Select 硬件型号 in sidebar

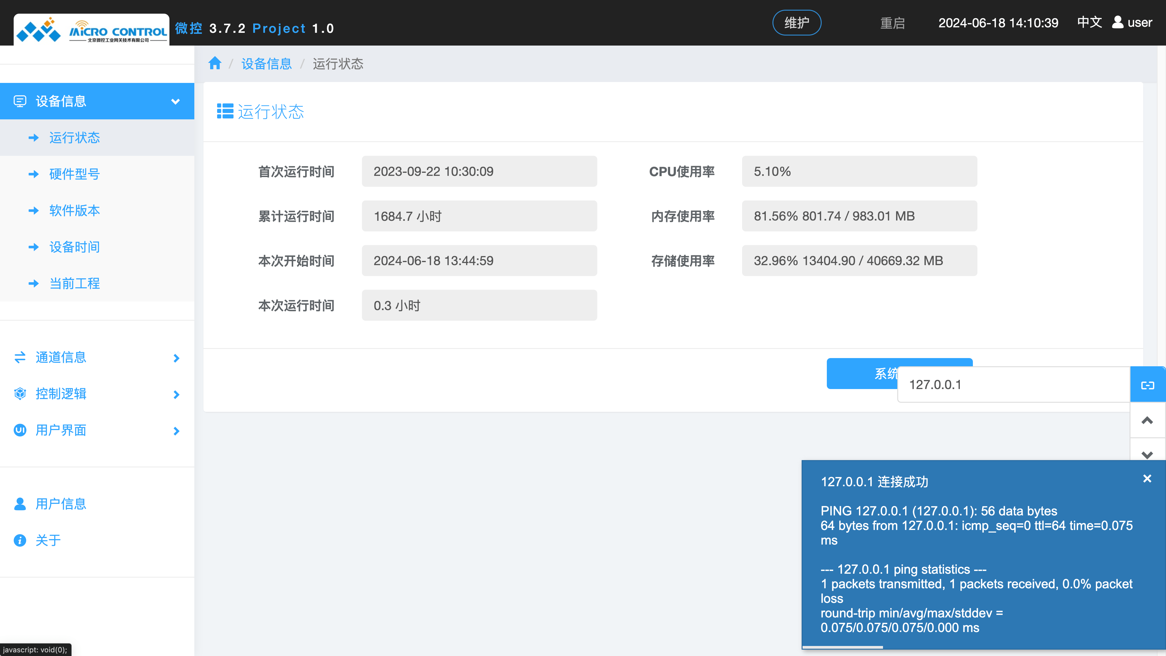coord(75,174)
